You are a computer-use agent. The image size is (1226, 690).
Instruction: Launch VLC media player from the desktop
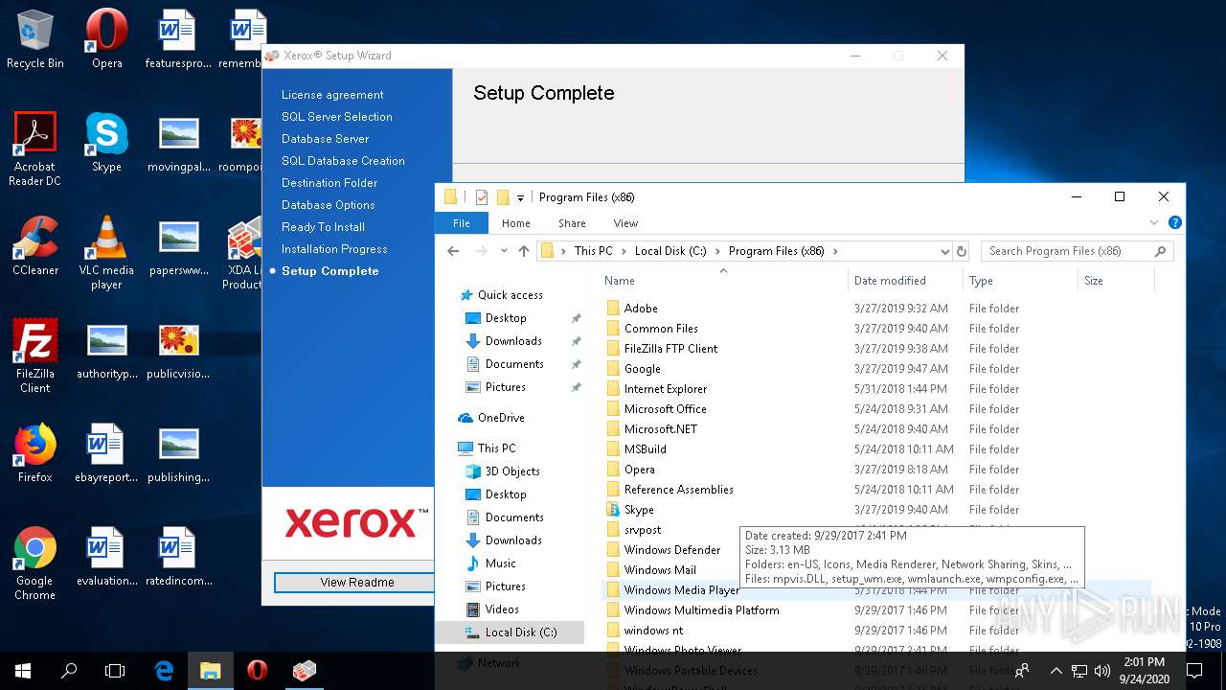pos(106,253)
